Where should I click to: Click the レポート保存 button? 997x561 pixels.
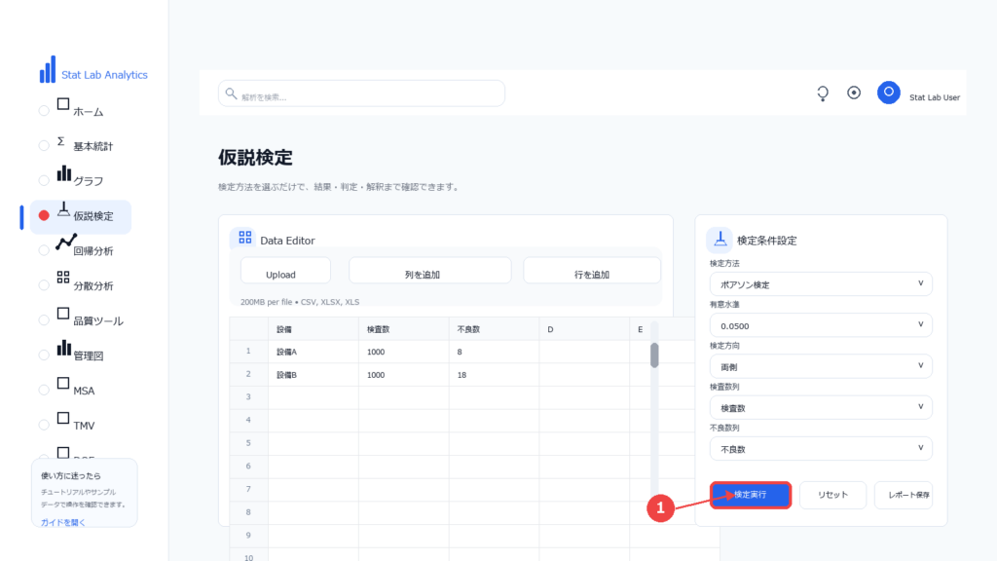[x=904, y=495]
